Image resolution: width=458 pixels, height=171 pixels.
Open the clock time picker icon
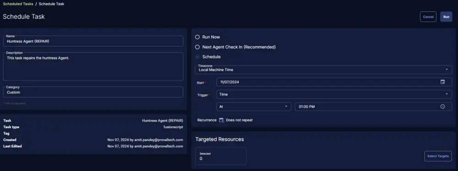point(442,107)
